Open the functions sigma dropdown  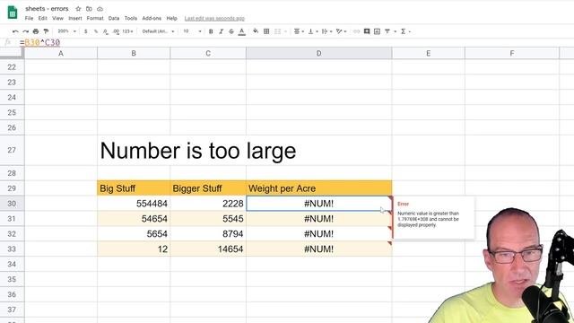[404, 31]
